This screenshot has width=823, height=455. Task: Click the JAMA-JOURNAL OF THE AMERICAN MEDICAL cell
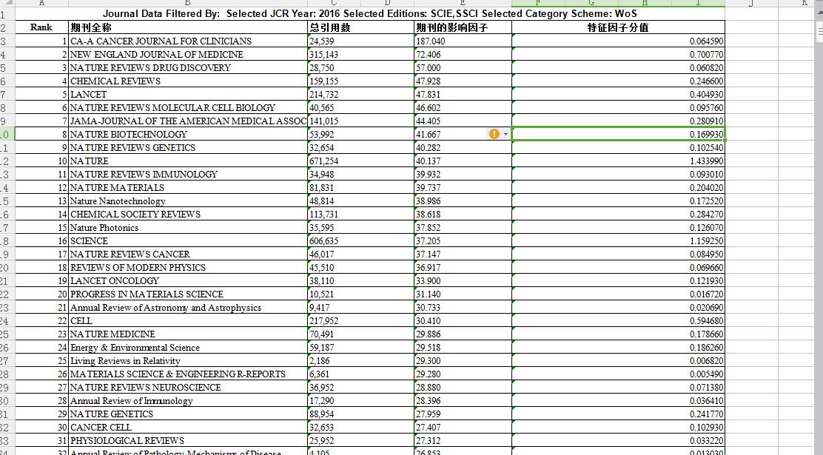pos(188,121)
